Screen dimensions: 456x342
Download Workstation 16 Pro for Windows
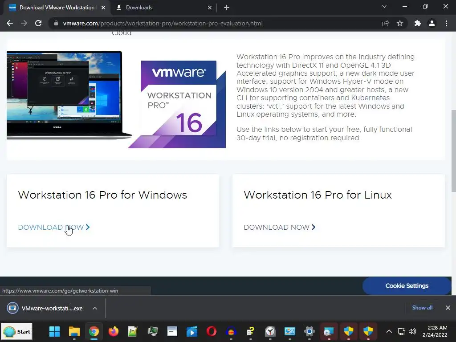click(x=54, y=227)
